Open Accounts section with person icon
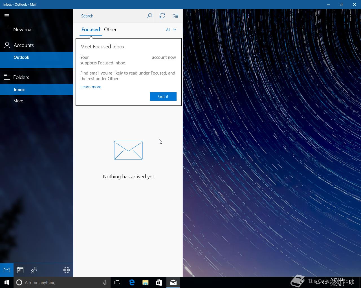The height and width of the screenshot is (288, 361). pyautogui.click(x=37, y=45)
